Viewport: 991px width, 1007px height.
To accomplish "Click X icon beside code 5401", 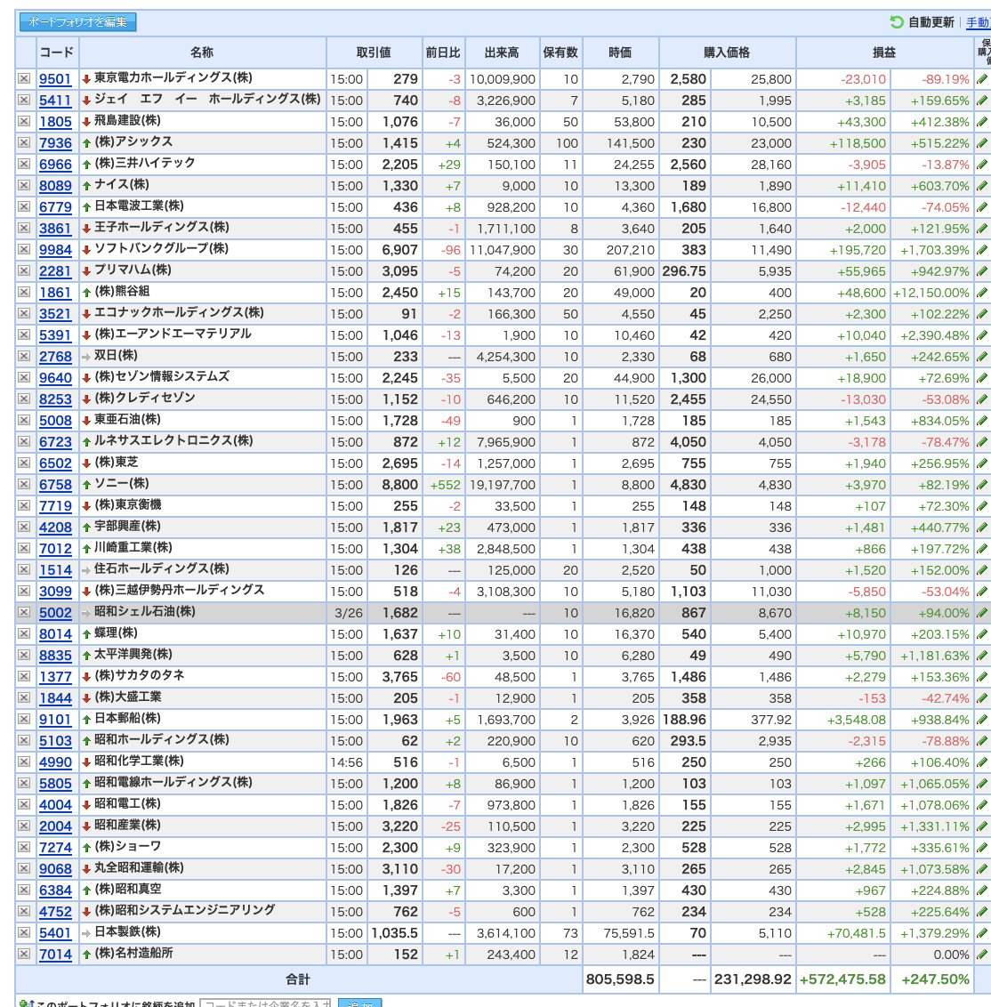I will click(x=24, y=933).
